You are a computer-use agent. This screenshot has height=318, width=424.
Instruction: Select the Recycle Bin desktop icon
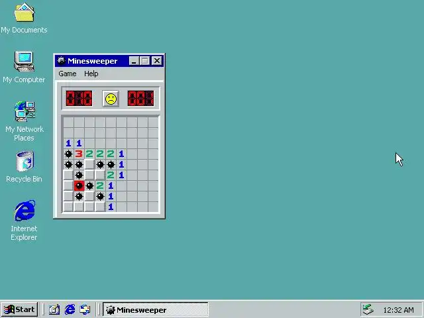[24, 167]
